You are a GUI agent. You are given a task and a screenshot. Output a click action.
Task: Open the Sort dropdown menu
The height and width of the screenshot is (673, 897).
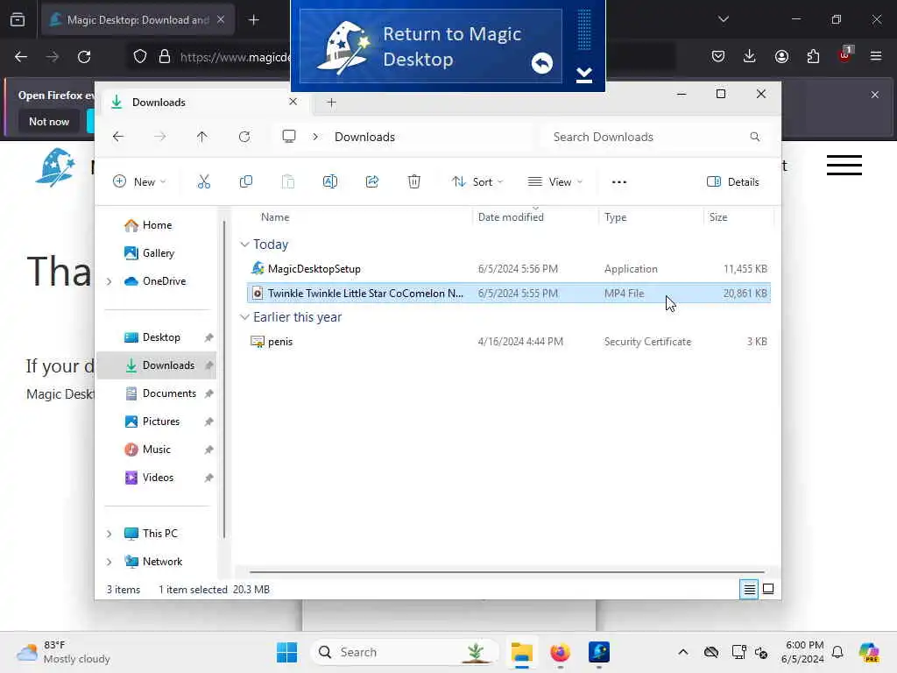tap(477, 182)
